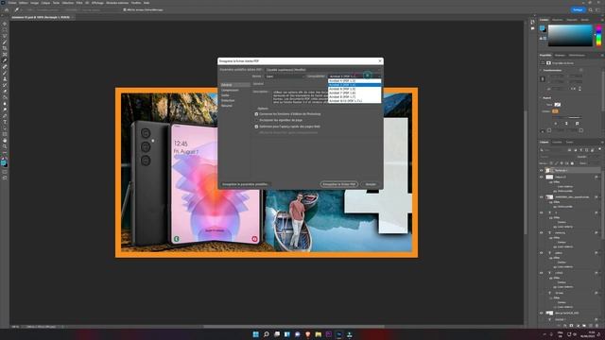Click Enregistrer le paramètre prédéfini button

pos(245,185)
